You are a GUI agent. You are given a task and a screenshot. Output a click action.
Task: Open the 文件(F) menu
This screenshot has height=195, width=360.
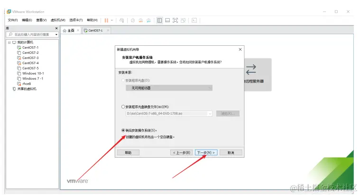pos(13,20)
